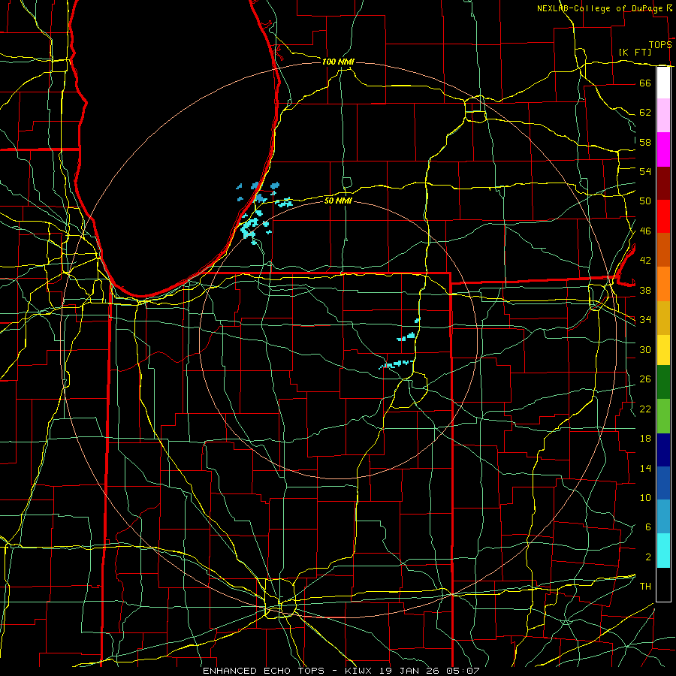The width and height of the screenshot is (676, 676).
Task: Pick the dark green legend swatch
Action: coord(663,382)
